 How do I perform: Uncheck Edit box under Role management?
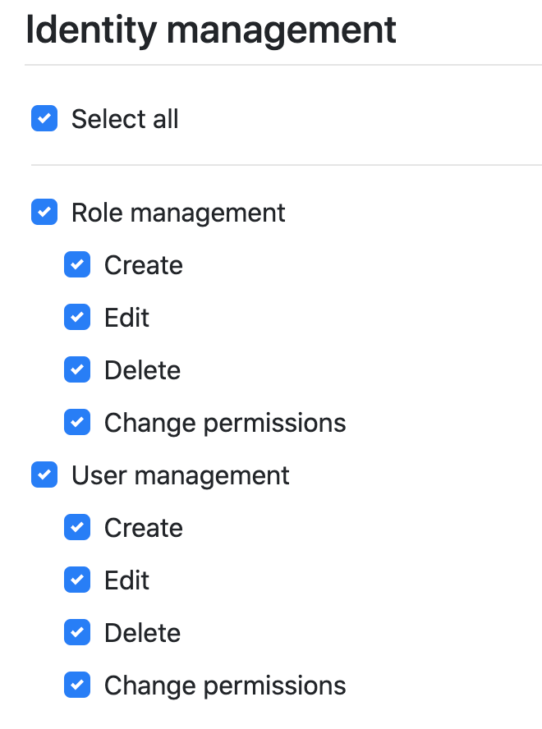tap(77, 317)
